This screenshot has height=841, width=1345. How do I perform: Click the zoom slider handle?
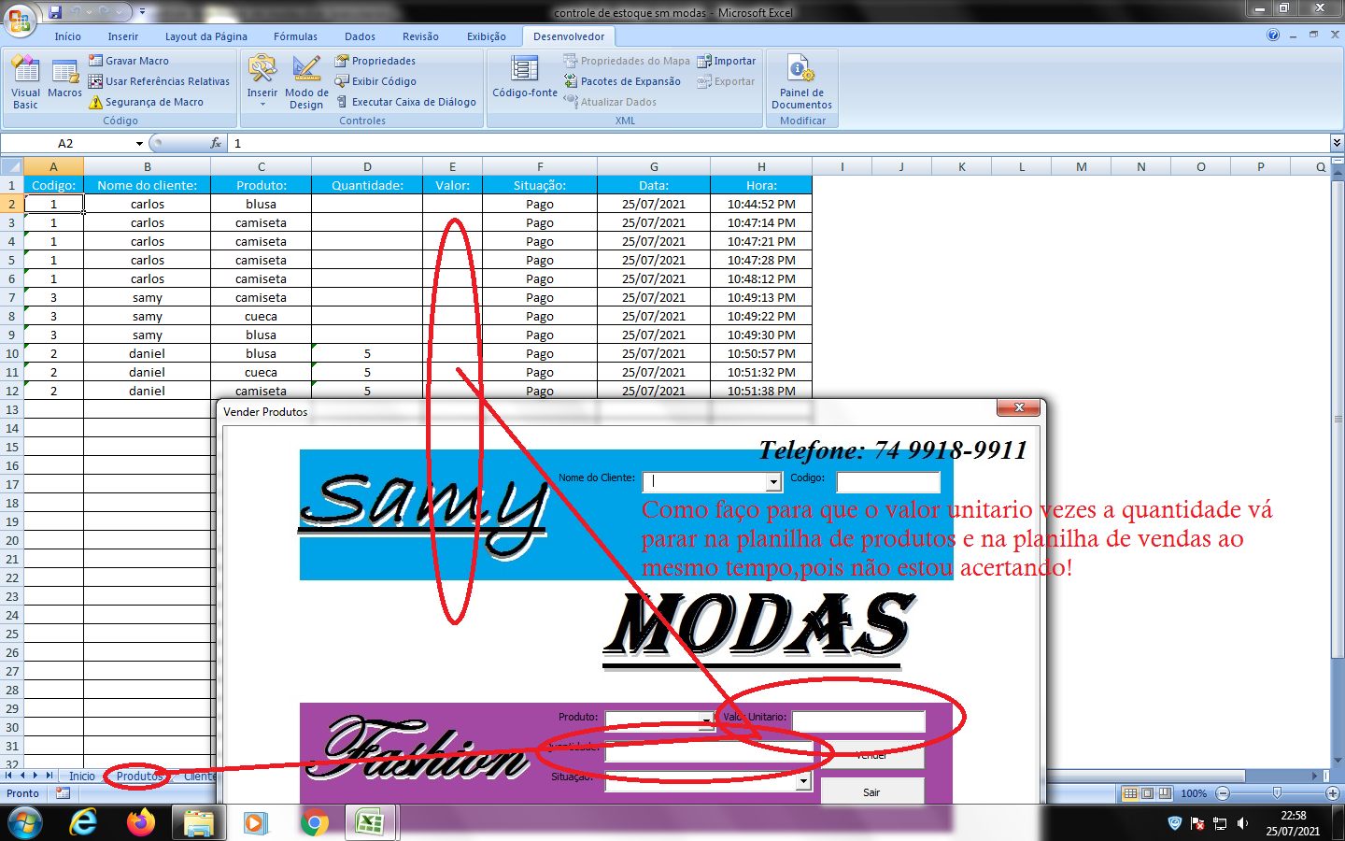click(x=1277, y=793)
